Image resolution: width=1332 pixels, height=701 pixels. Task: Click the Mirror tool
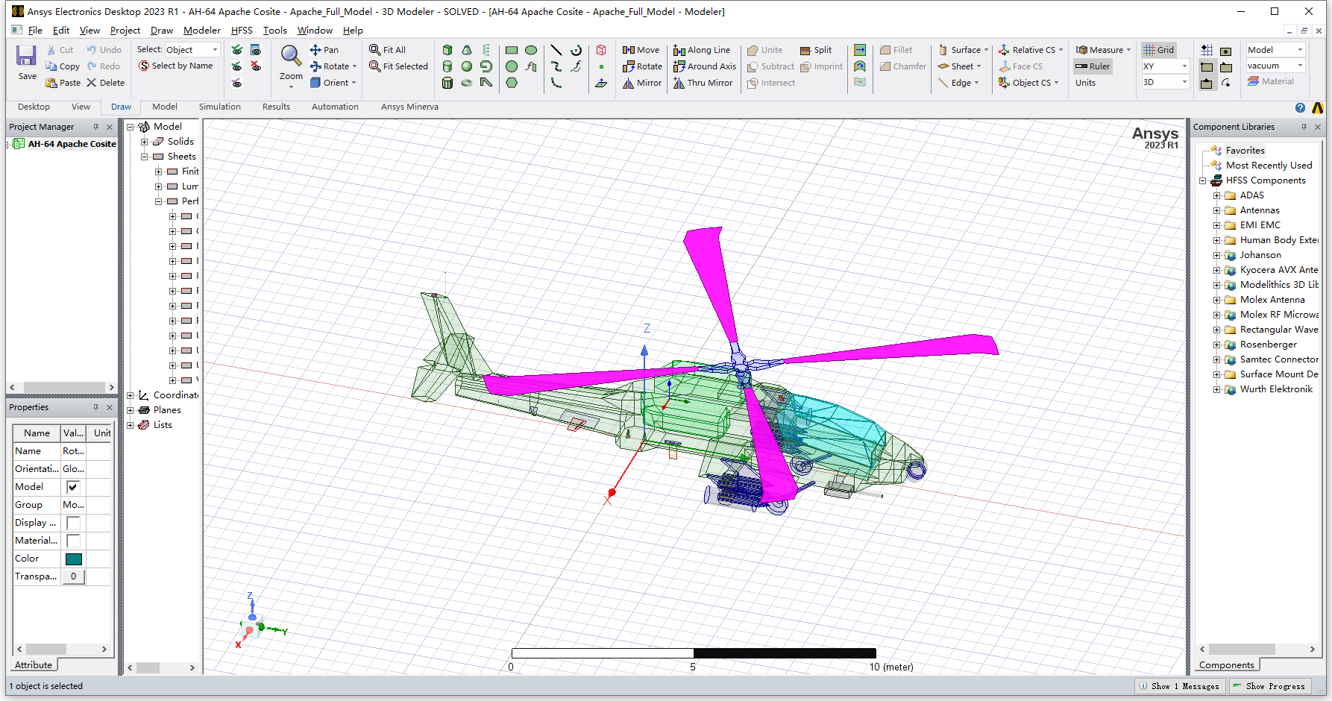pyautogui.click(x=641, y=83)
